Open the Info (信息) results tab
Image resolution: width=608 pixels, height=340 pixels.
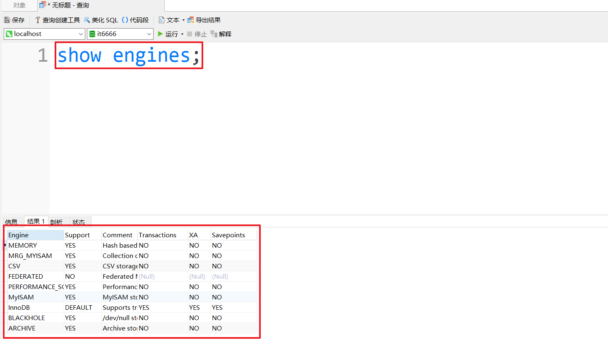coord(12,222)
